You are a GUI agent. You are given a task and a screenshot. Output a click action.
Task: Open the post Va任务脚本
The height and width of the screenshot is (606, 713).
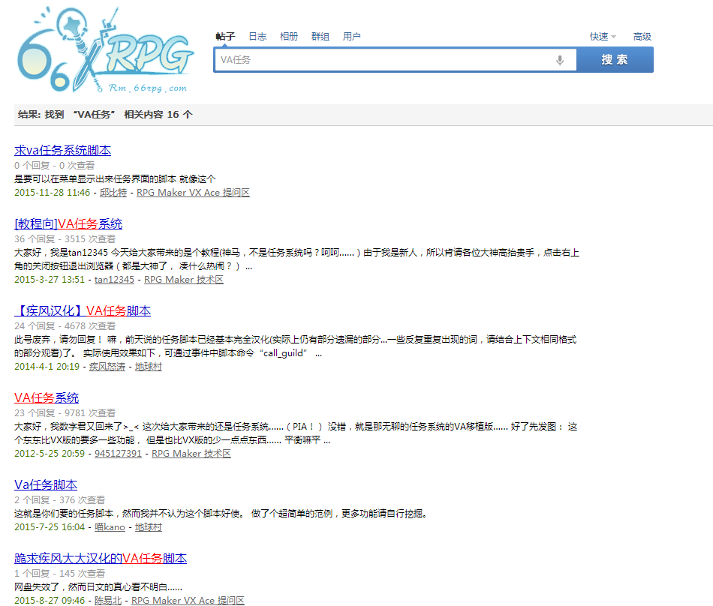(46, 484)
